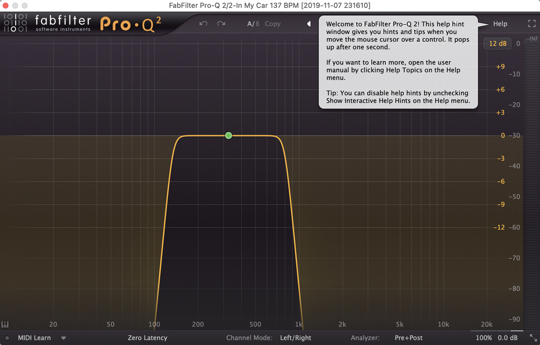Click the +3 gain scale label
The image size is (540, 345).
click(500, 113)
